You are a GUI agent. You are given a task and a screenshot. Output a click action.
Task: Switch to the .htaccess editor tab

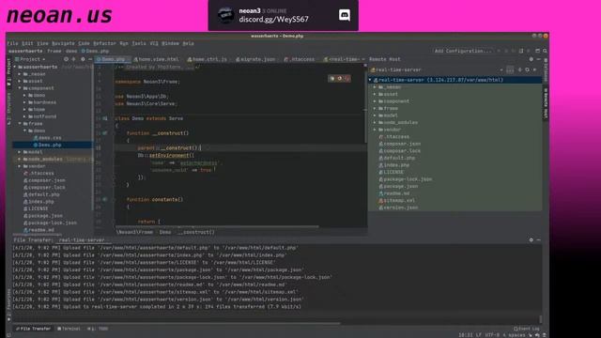(300, 59)
